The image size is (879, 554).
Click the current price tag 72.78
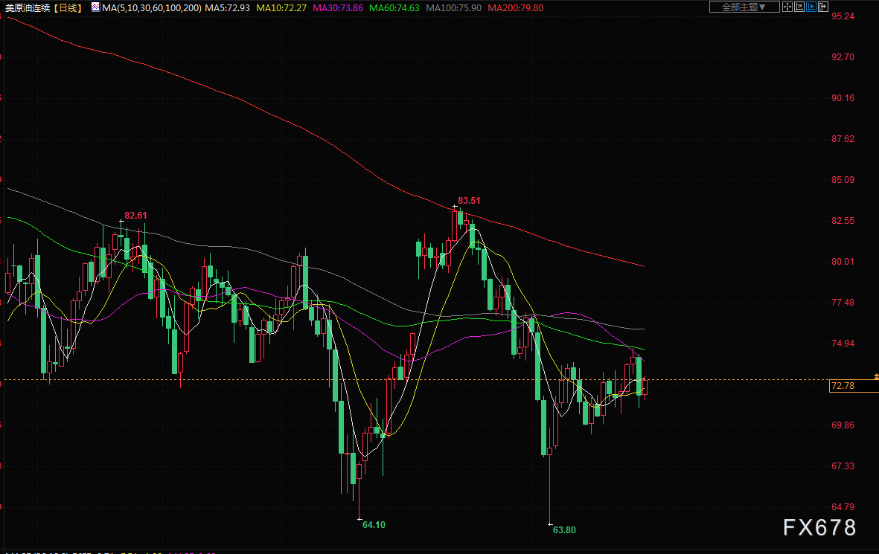pyautogui.click(x=854, y=385)
